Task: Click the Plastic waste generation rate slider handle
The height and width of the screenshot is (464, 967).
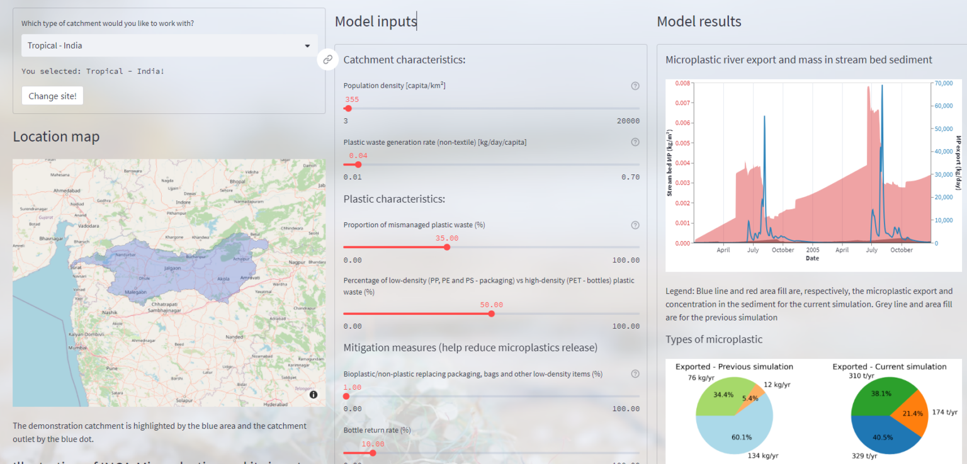Action: pos(358,165)
